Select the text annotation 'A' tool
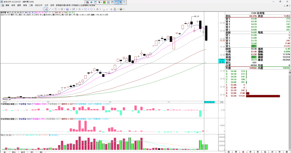 point(97,9)
